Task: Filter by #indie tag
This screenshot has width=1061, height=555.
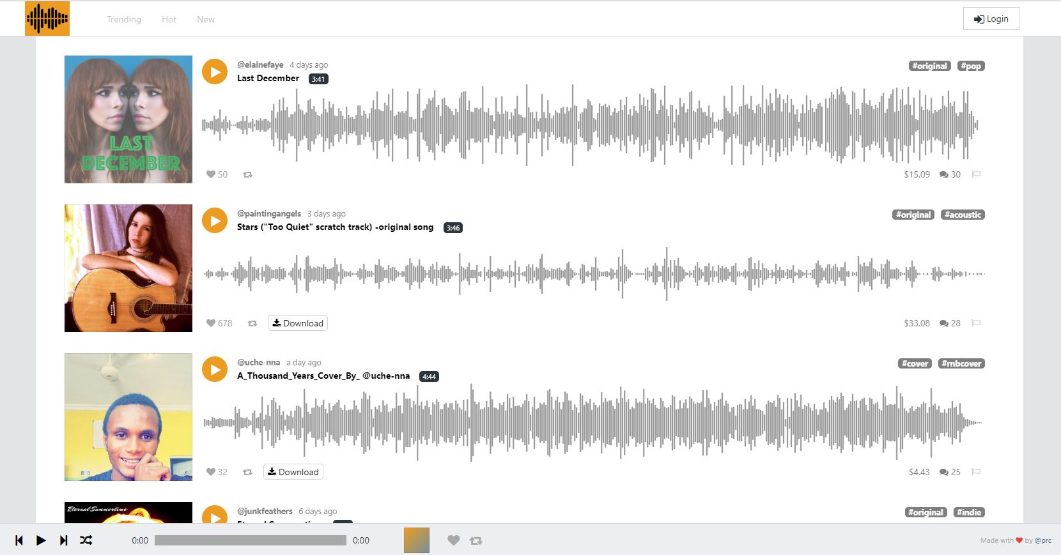Action: tap(969, 512)
